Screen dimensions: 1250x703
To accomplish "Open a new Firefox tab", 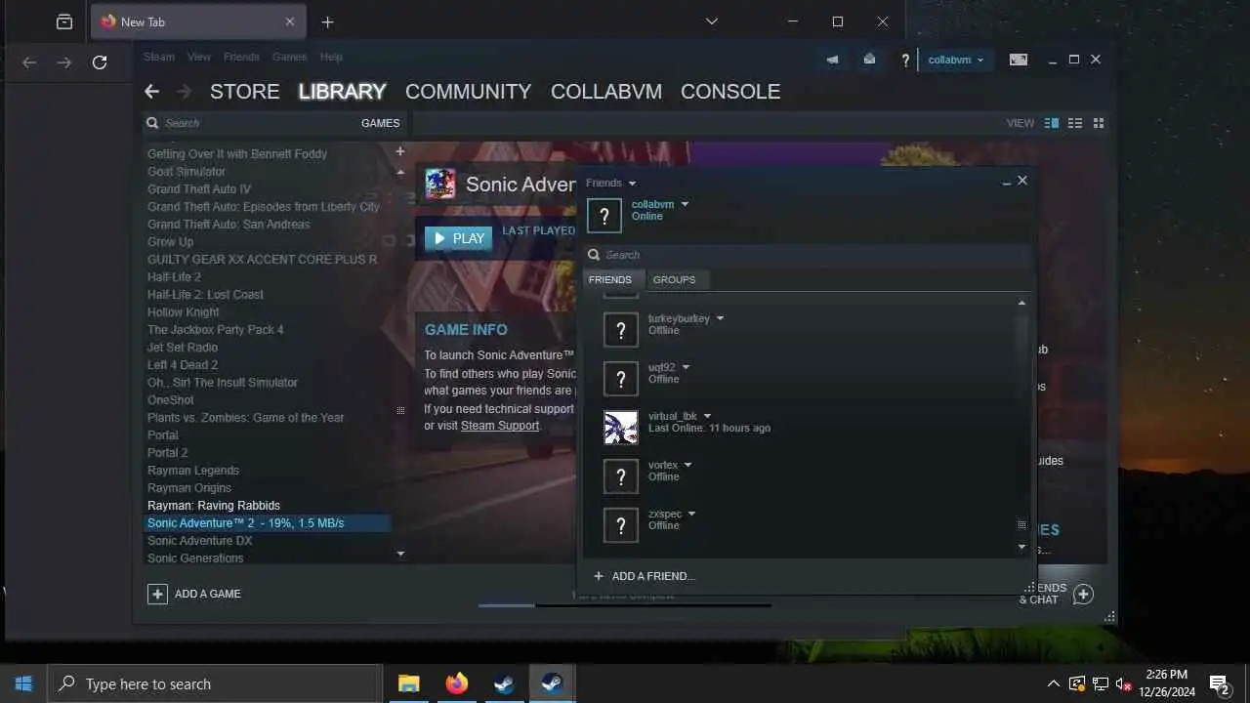I will tap(327, 21).
